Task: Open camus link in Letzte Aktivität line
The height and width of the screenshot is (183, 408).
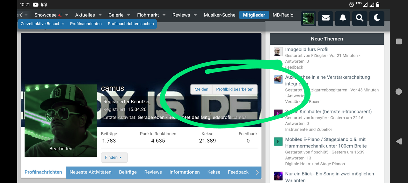Action: [x=239, y=117]
